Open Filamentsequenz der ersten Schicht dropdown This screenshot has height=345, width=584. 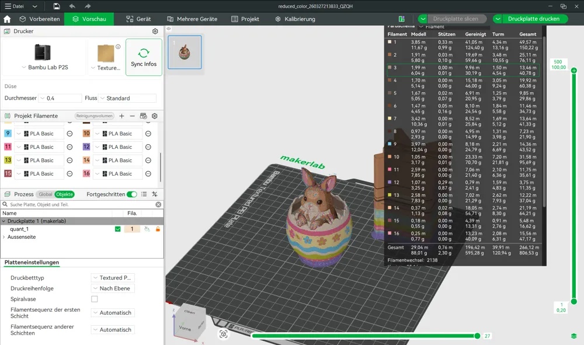click(113, 313)
